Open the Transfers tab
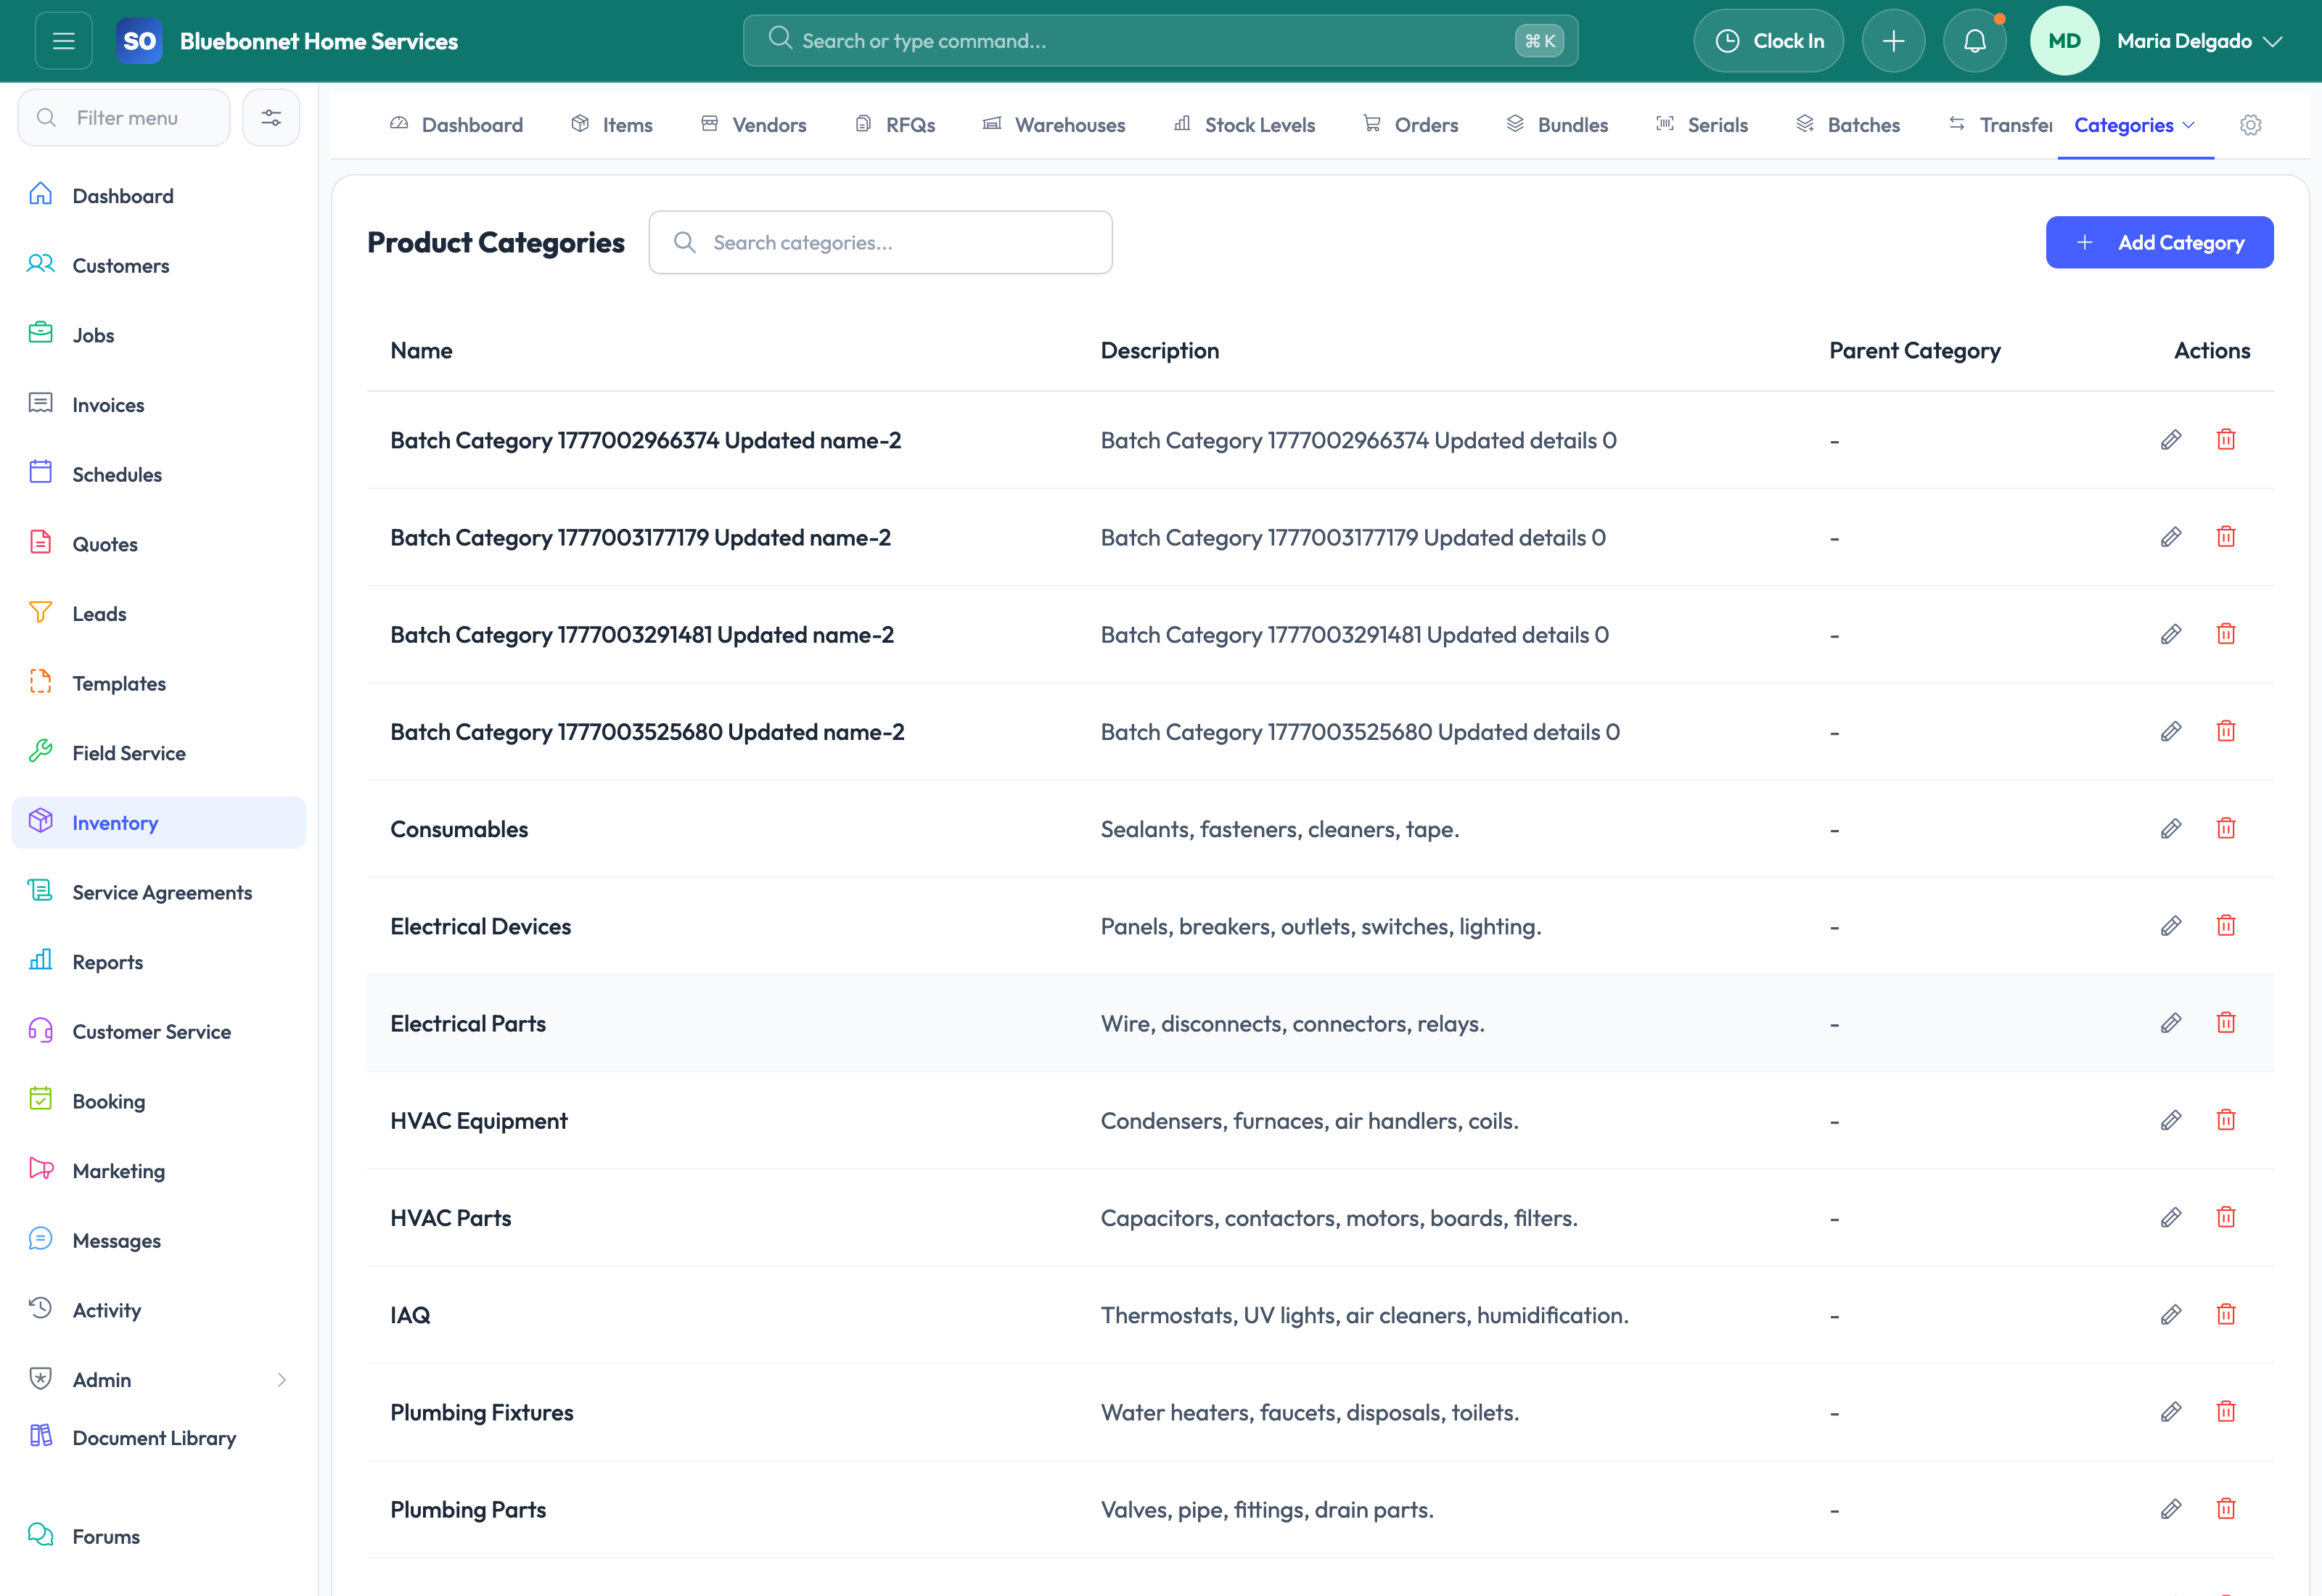2322x1596 pixels. 2000,125
